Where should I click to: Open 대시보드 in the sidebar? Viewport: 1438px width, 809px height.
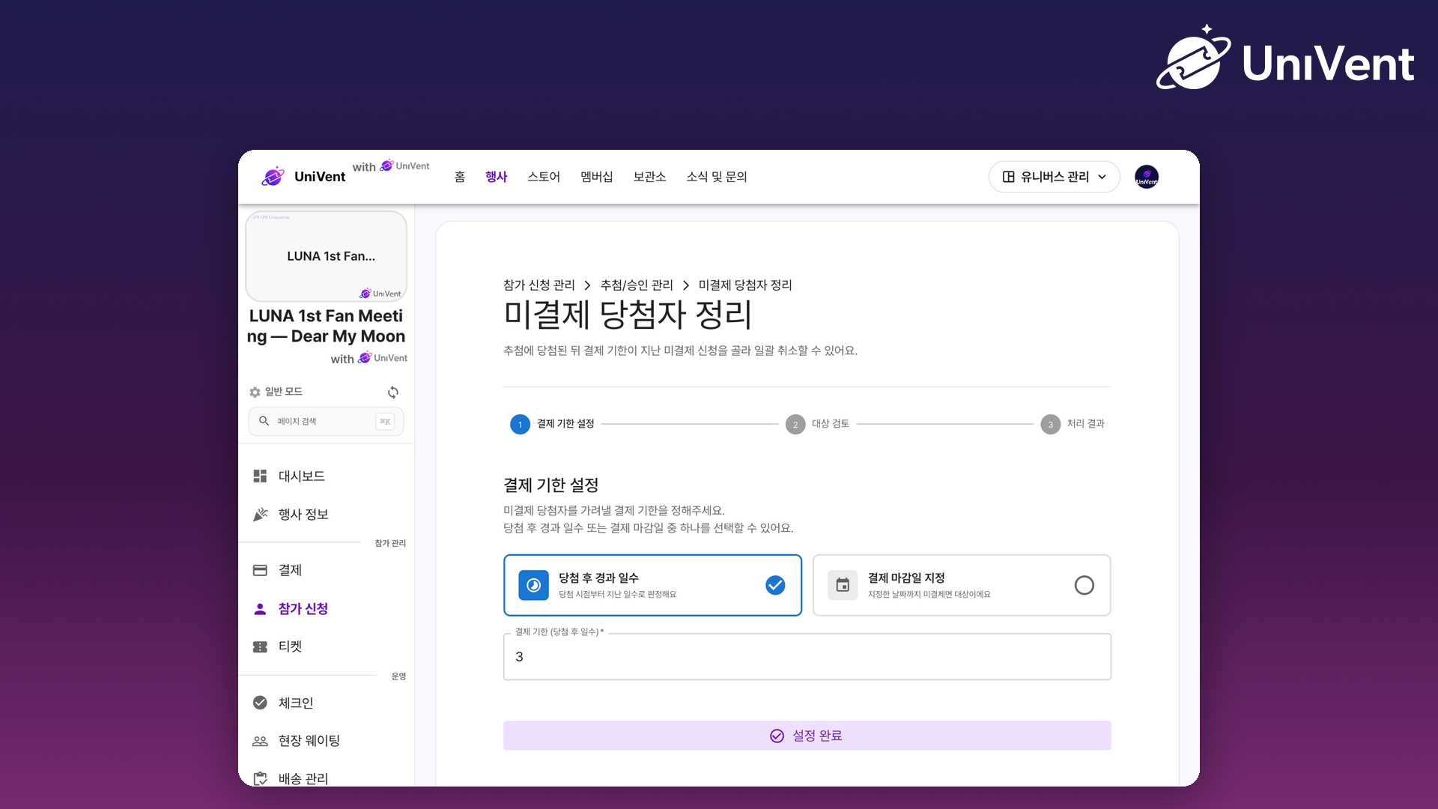(327, 476)
